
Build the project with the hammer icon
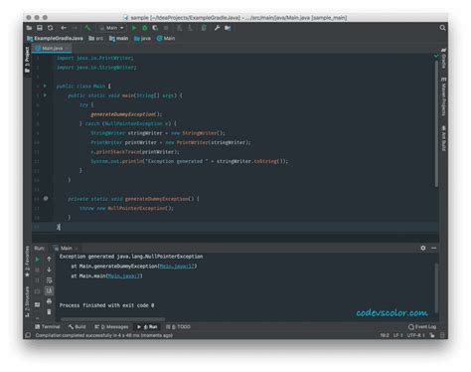pyautogui.click(x=87, y=28)
